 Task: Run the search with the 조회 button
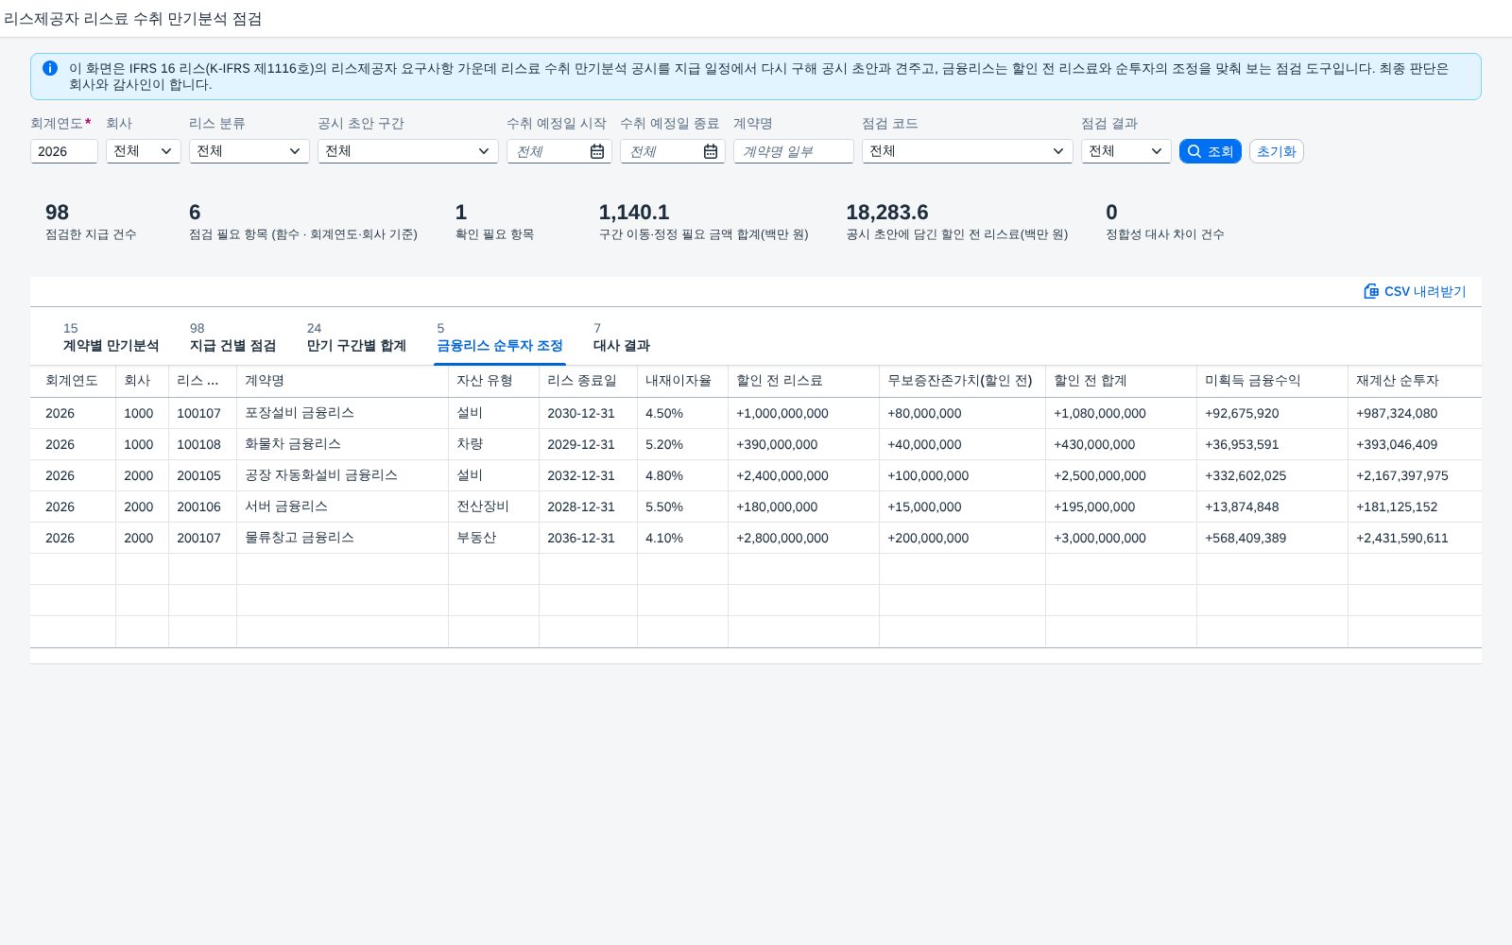1211,151
